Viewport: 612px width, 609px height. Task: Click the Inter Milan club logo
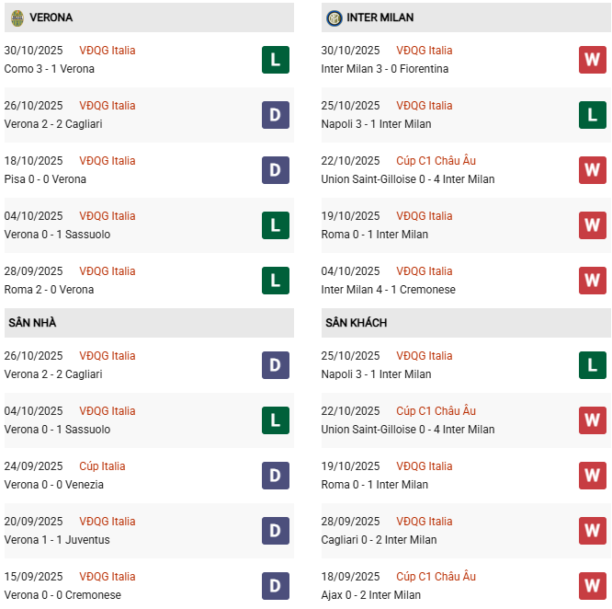pos(334,17)
